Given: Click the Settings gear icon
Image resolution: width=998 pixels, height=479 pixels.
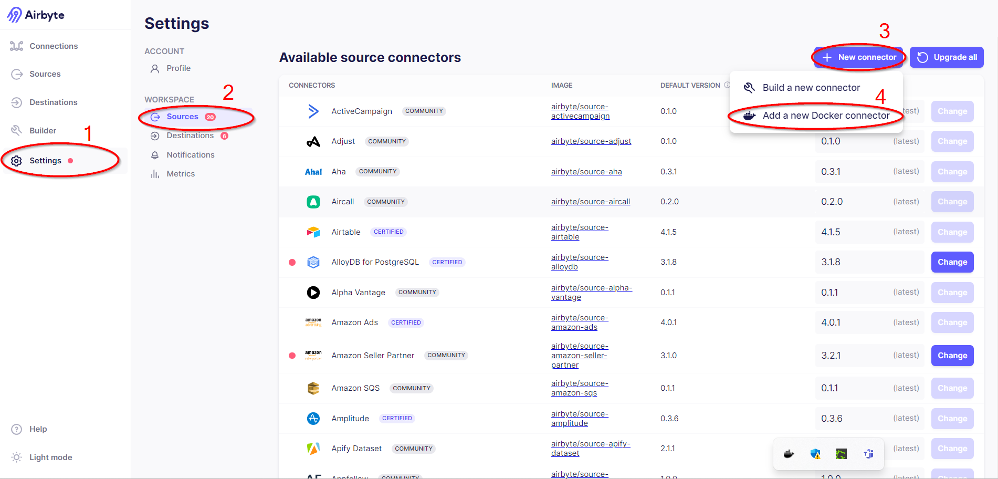Looking at the screenshot, I should tap(17, 161).
